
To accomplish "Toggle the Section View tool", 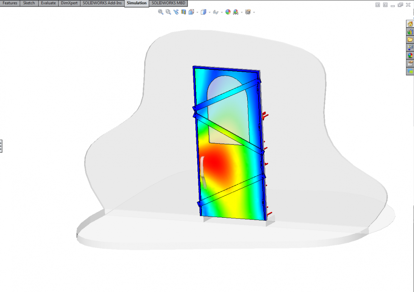I will pyautogui.click(x=184, y=12).
